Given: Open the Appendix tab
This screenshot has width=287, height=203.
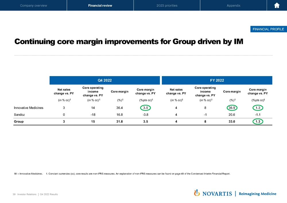Looking at the screenshot, I should (x=233, y=5).
